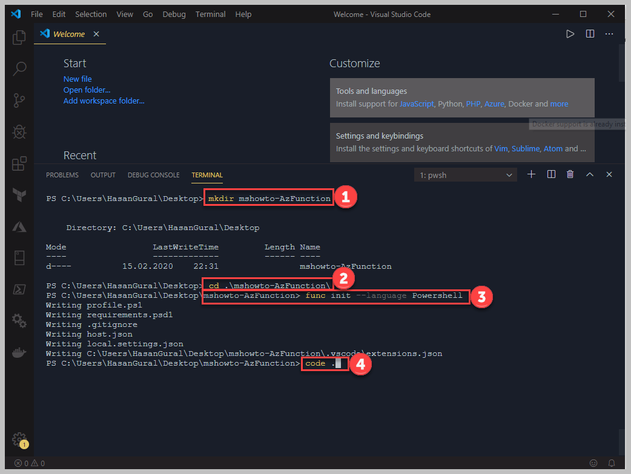Open the Search view in activity bar
This screenshot has width=631, height=474.
(x=19, y=69)
